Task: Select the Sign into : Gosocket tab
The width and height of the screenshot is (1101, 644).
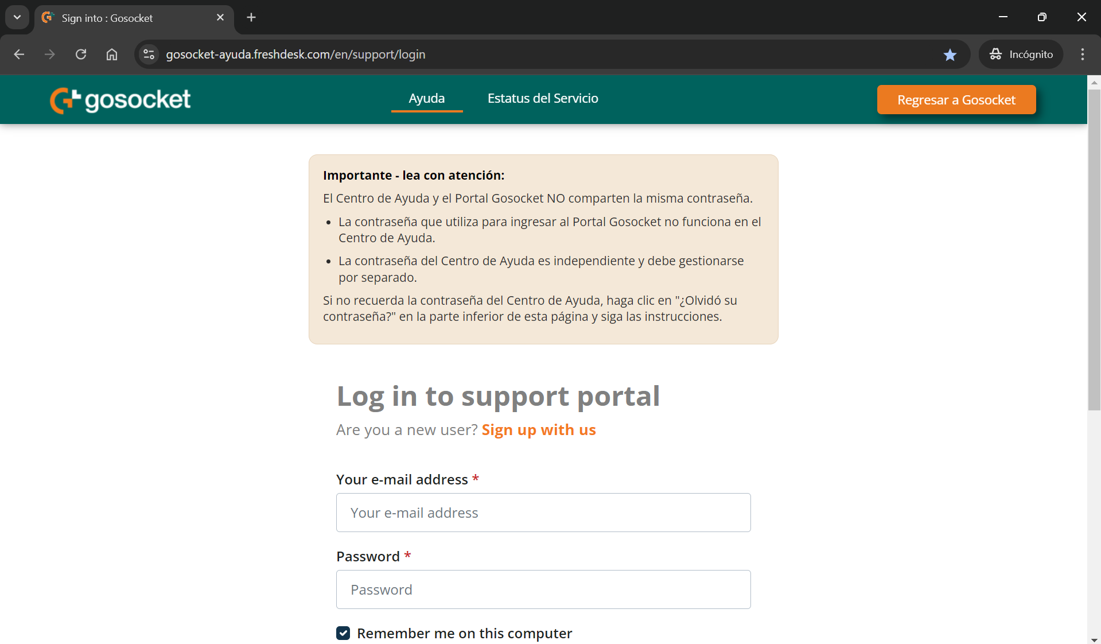Action: click(134, 18)
